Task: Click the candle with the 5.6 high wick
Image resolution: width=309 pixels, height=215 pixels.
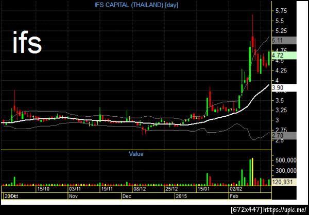Action: (x=252, y=34)
